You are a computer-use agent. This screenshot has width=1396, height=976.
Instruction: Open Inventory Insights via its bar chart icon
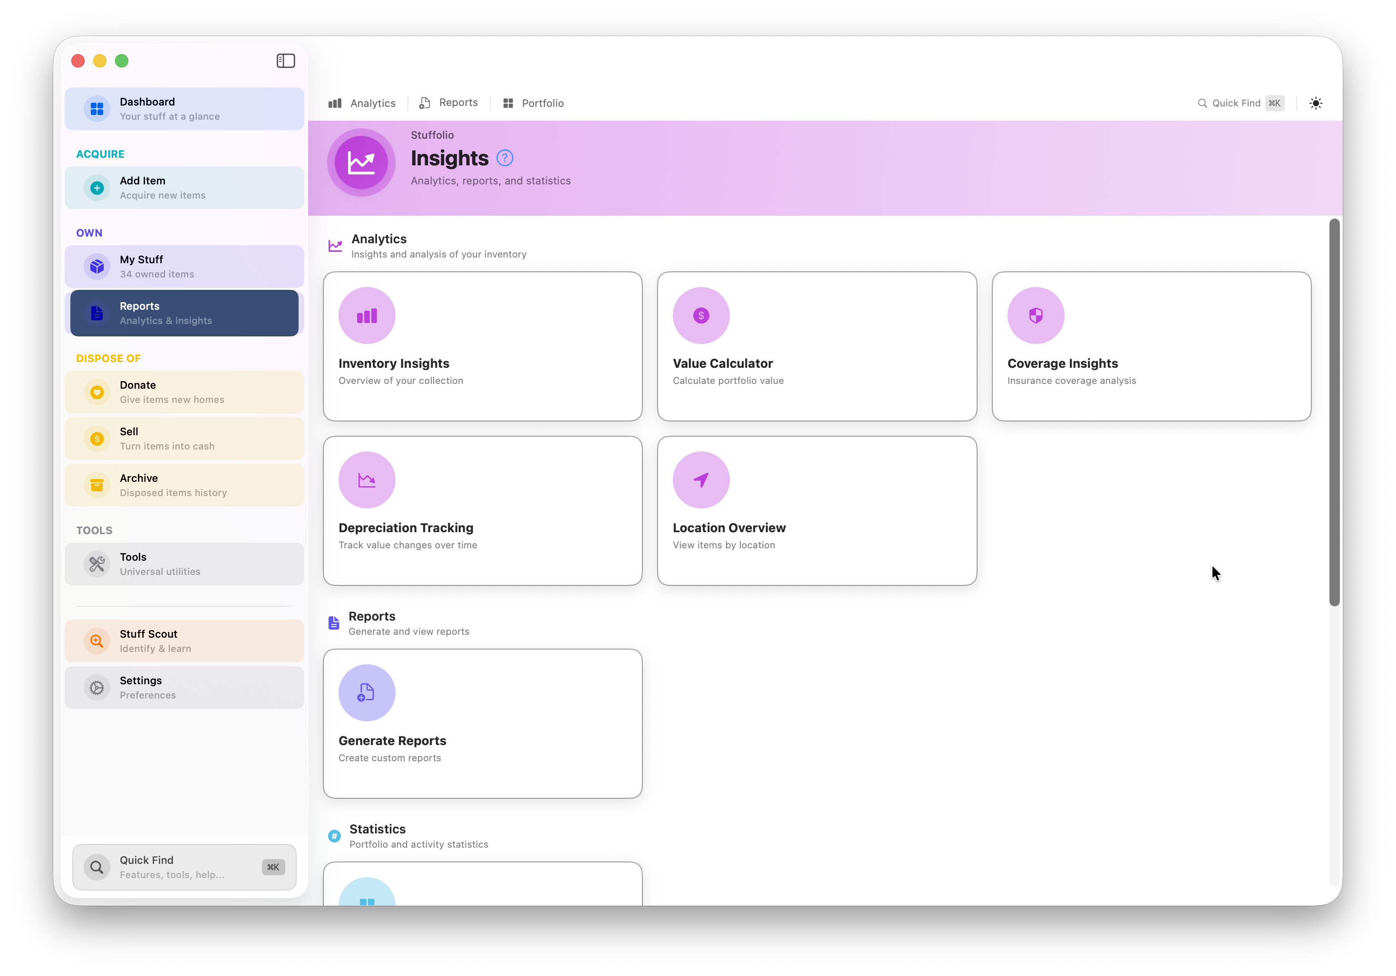click(366, 315)
